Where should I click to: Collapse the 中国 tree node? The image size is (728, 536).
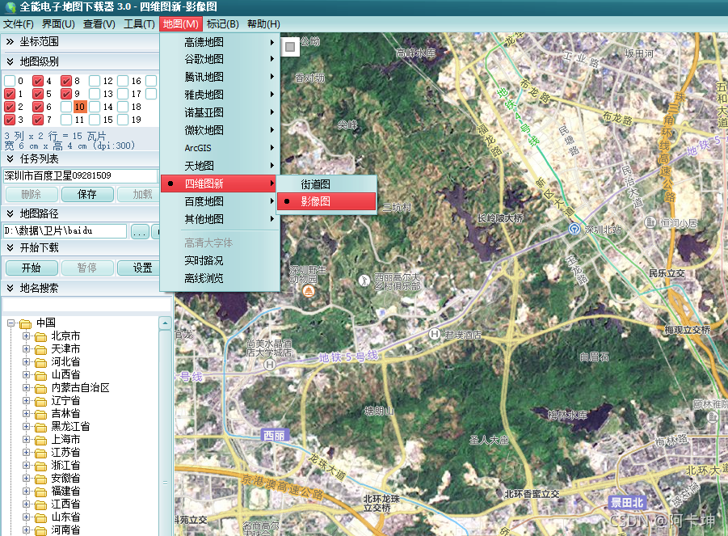(x=11, y=323)
